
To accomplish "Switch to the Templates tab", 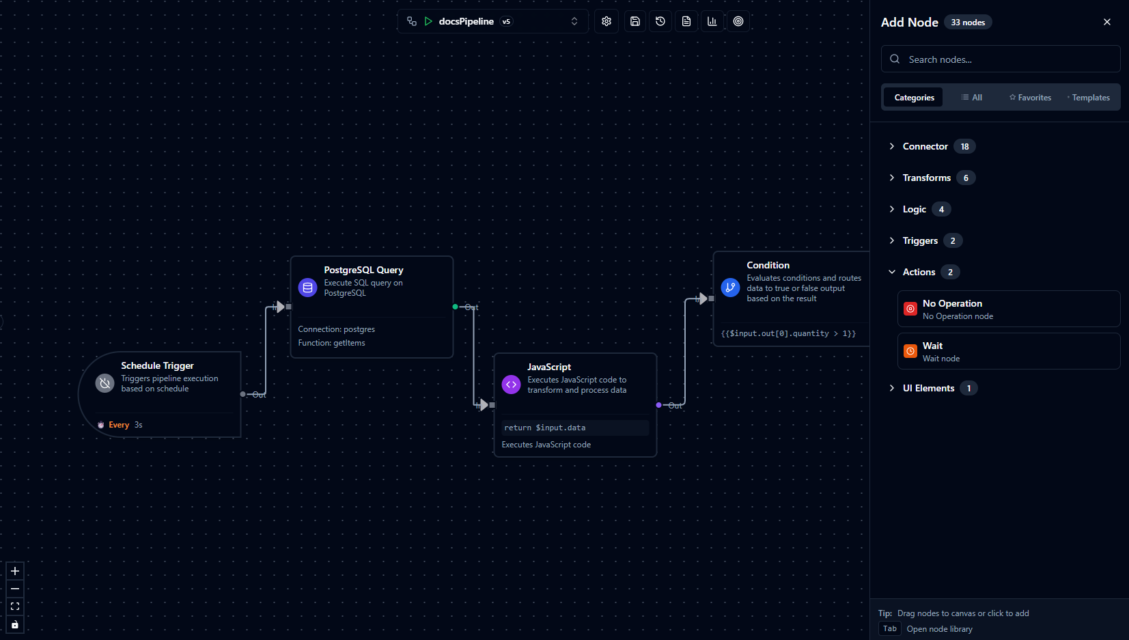I will point(1089,98).
